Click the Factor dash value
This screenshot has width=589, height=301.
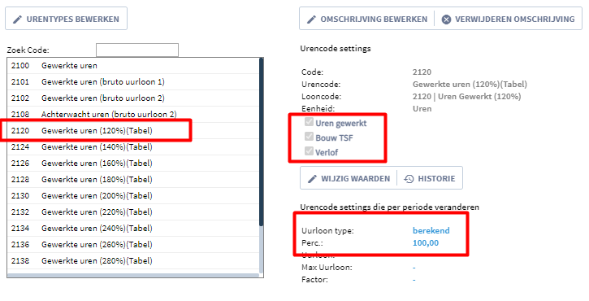(414, 280)
